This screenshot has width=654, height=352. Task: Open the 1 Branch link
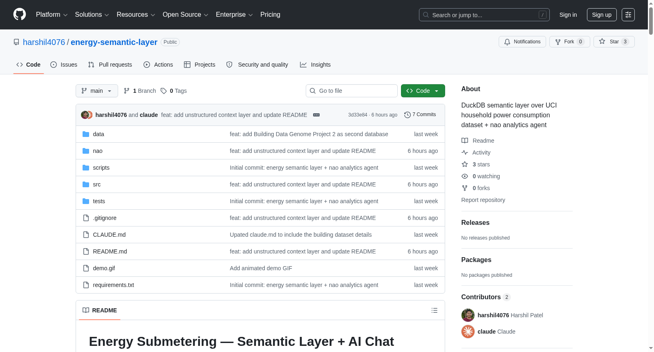[x=140, y=91]
